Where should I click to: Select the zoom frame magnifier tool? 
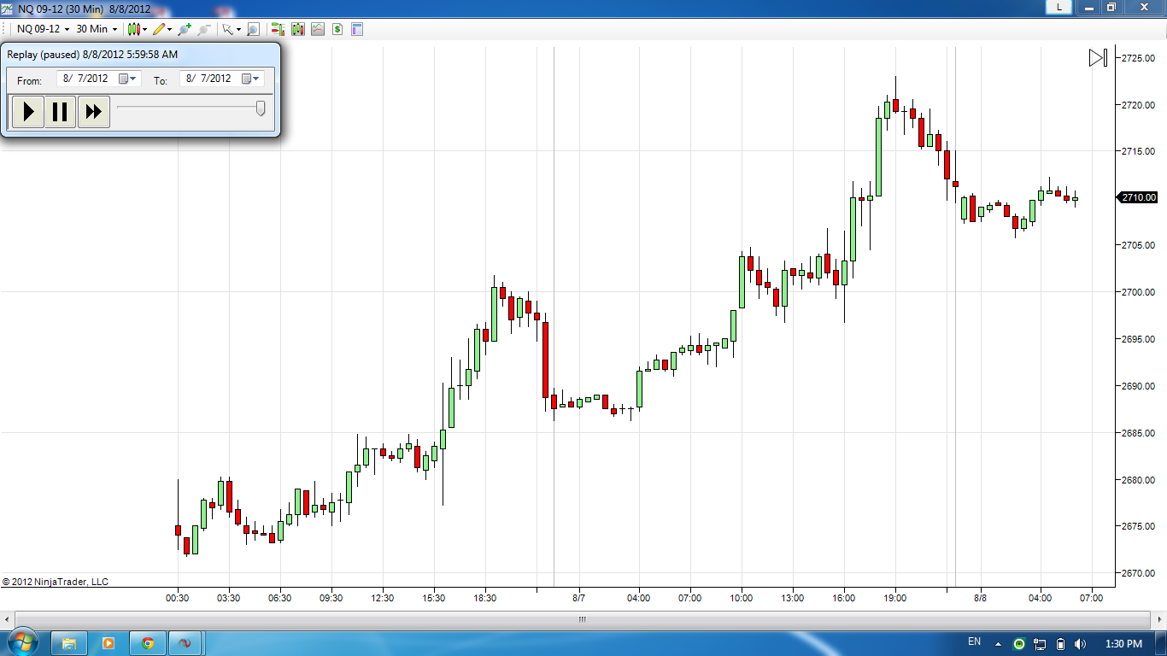(x=253, y=29)
